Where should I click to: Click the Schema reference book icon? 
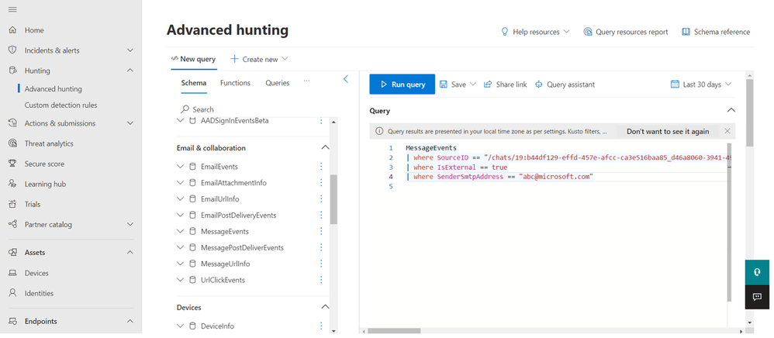coord(686,32)
